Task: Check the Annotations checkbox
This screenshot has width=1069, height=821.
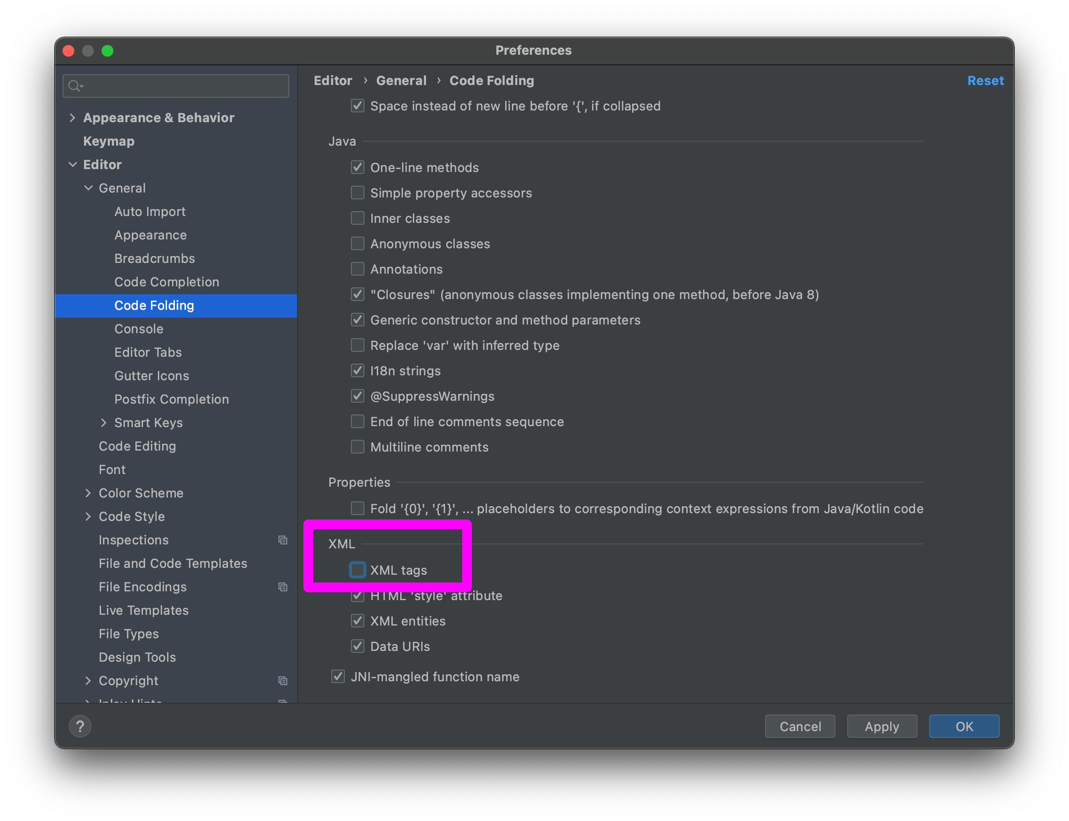Action: tap(358, 269)
